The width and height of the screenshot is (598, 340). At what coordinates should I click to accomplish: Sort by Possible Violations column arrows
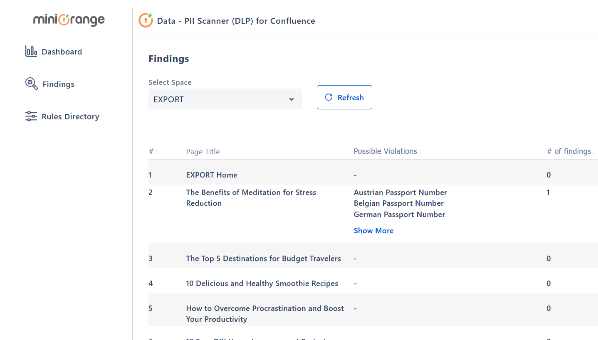[420, 152]
